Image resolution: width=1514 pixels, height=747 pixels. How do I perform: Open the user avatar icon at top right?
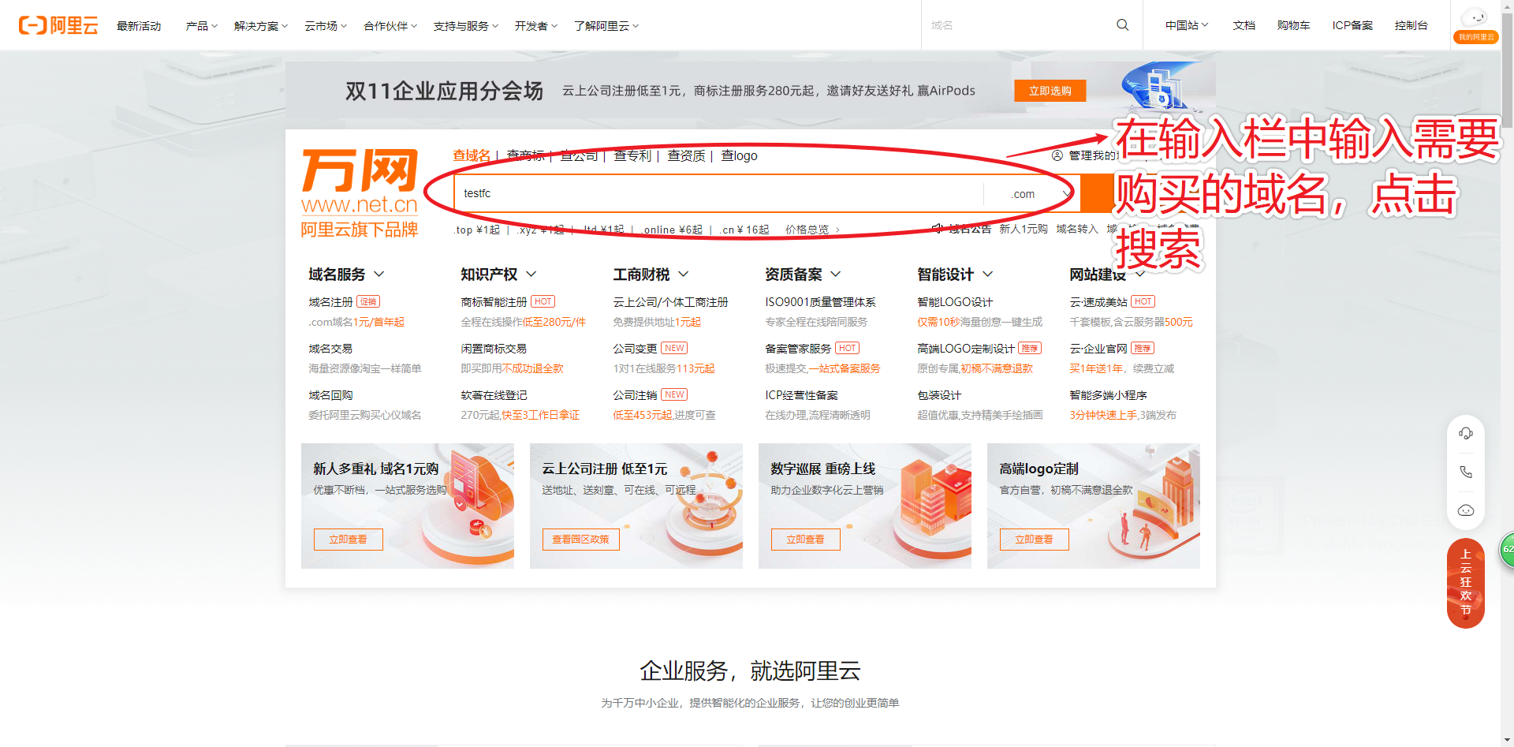click(1475, 18)
